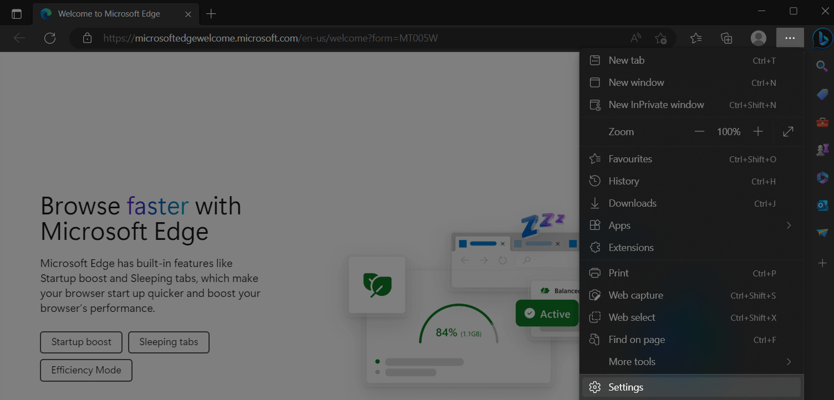This screenshot has width=834, height=400.
Task: Open the Favourites star list icon
Action: [696, 38]
